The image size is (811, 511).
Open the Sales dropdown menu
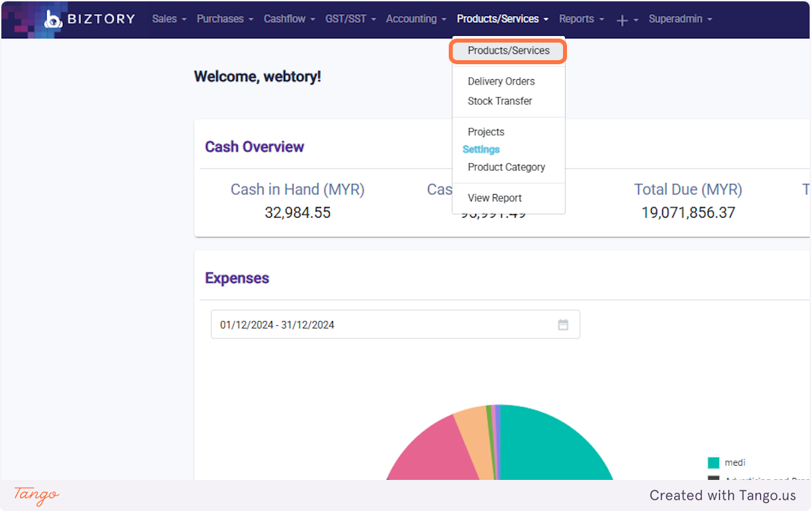(x=169, y=19)
